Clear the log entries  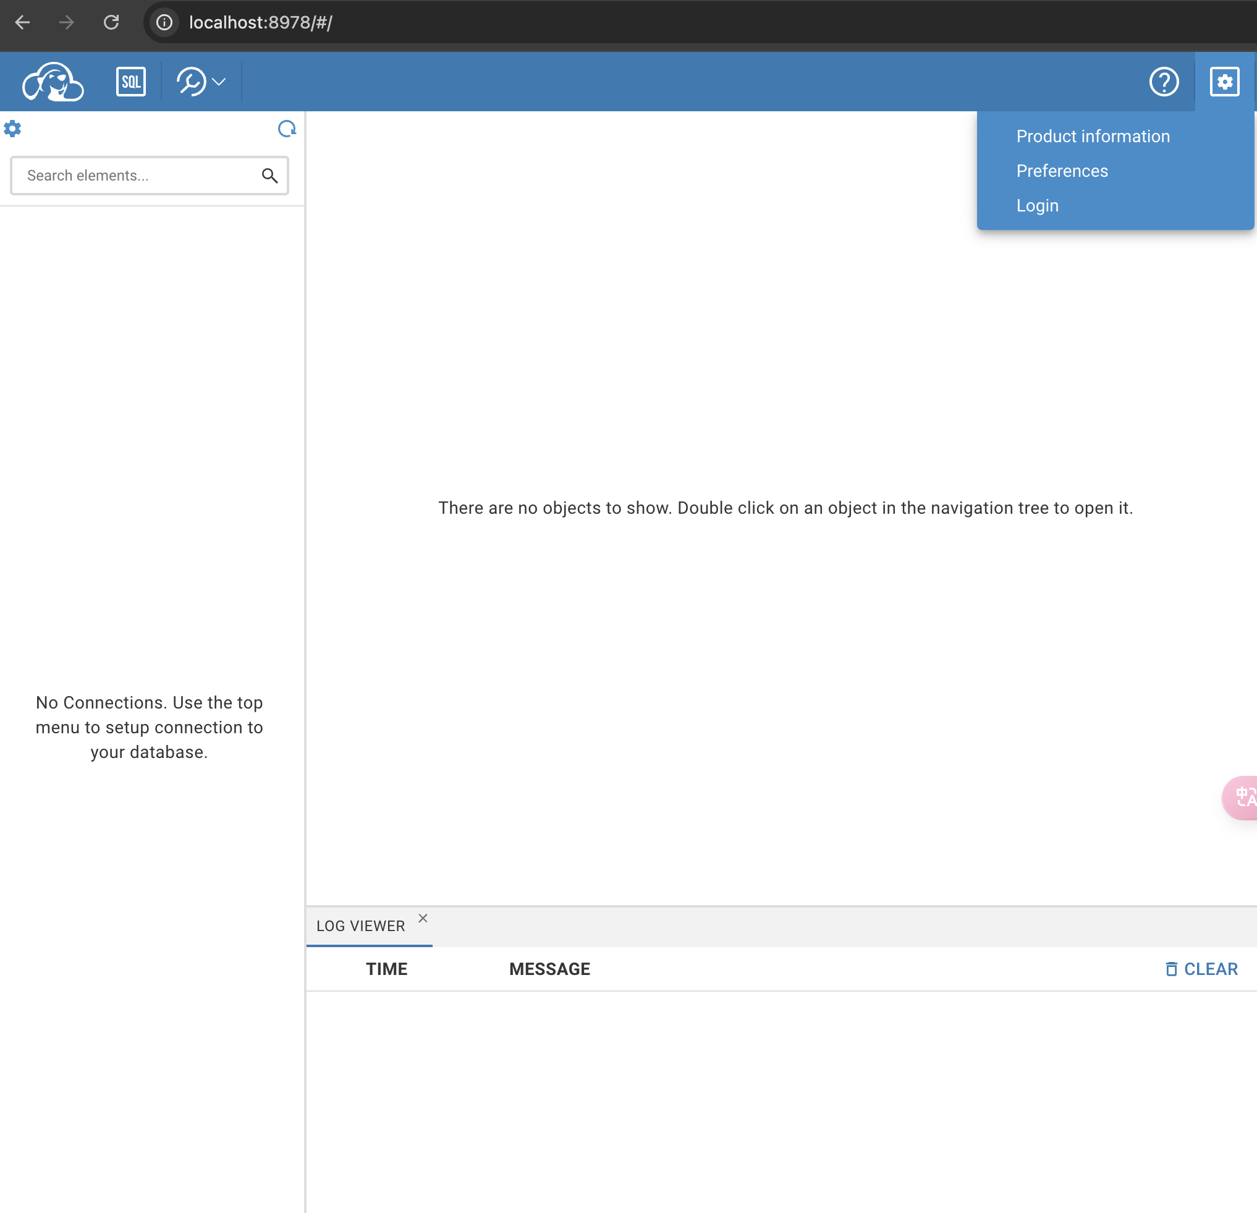(1201, 969)
